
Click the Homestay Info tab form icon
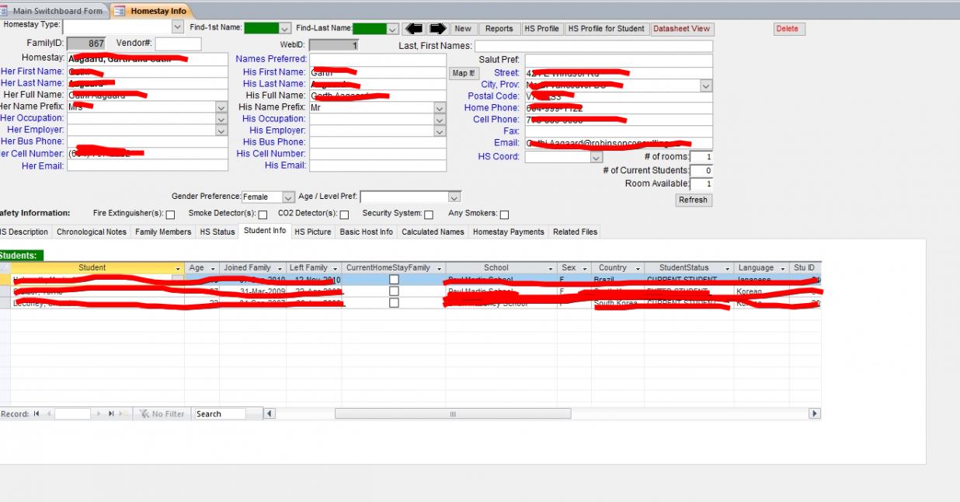120,11
